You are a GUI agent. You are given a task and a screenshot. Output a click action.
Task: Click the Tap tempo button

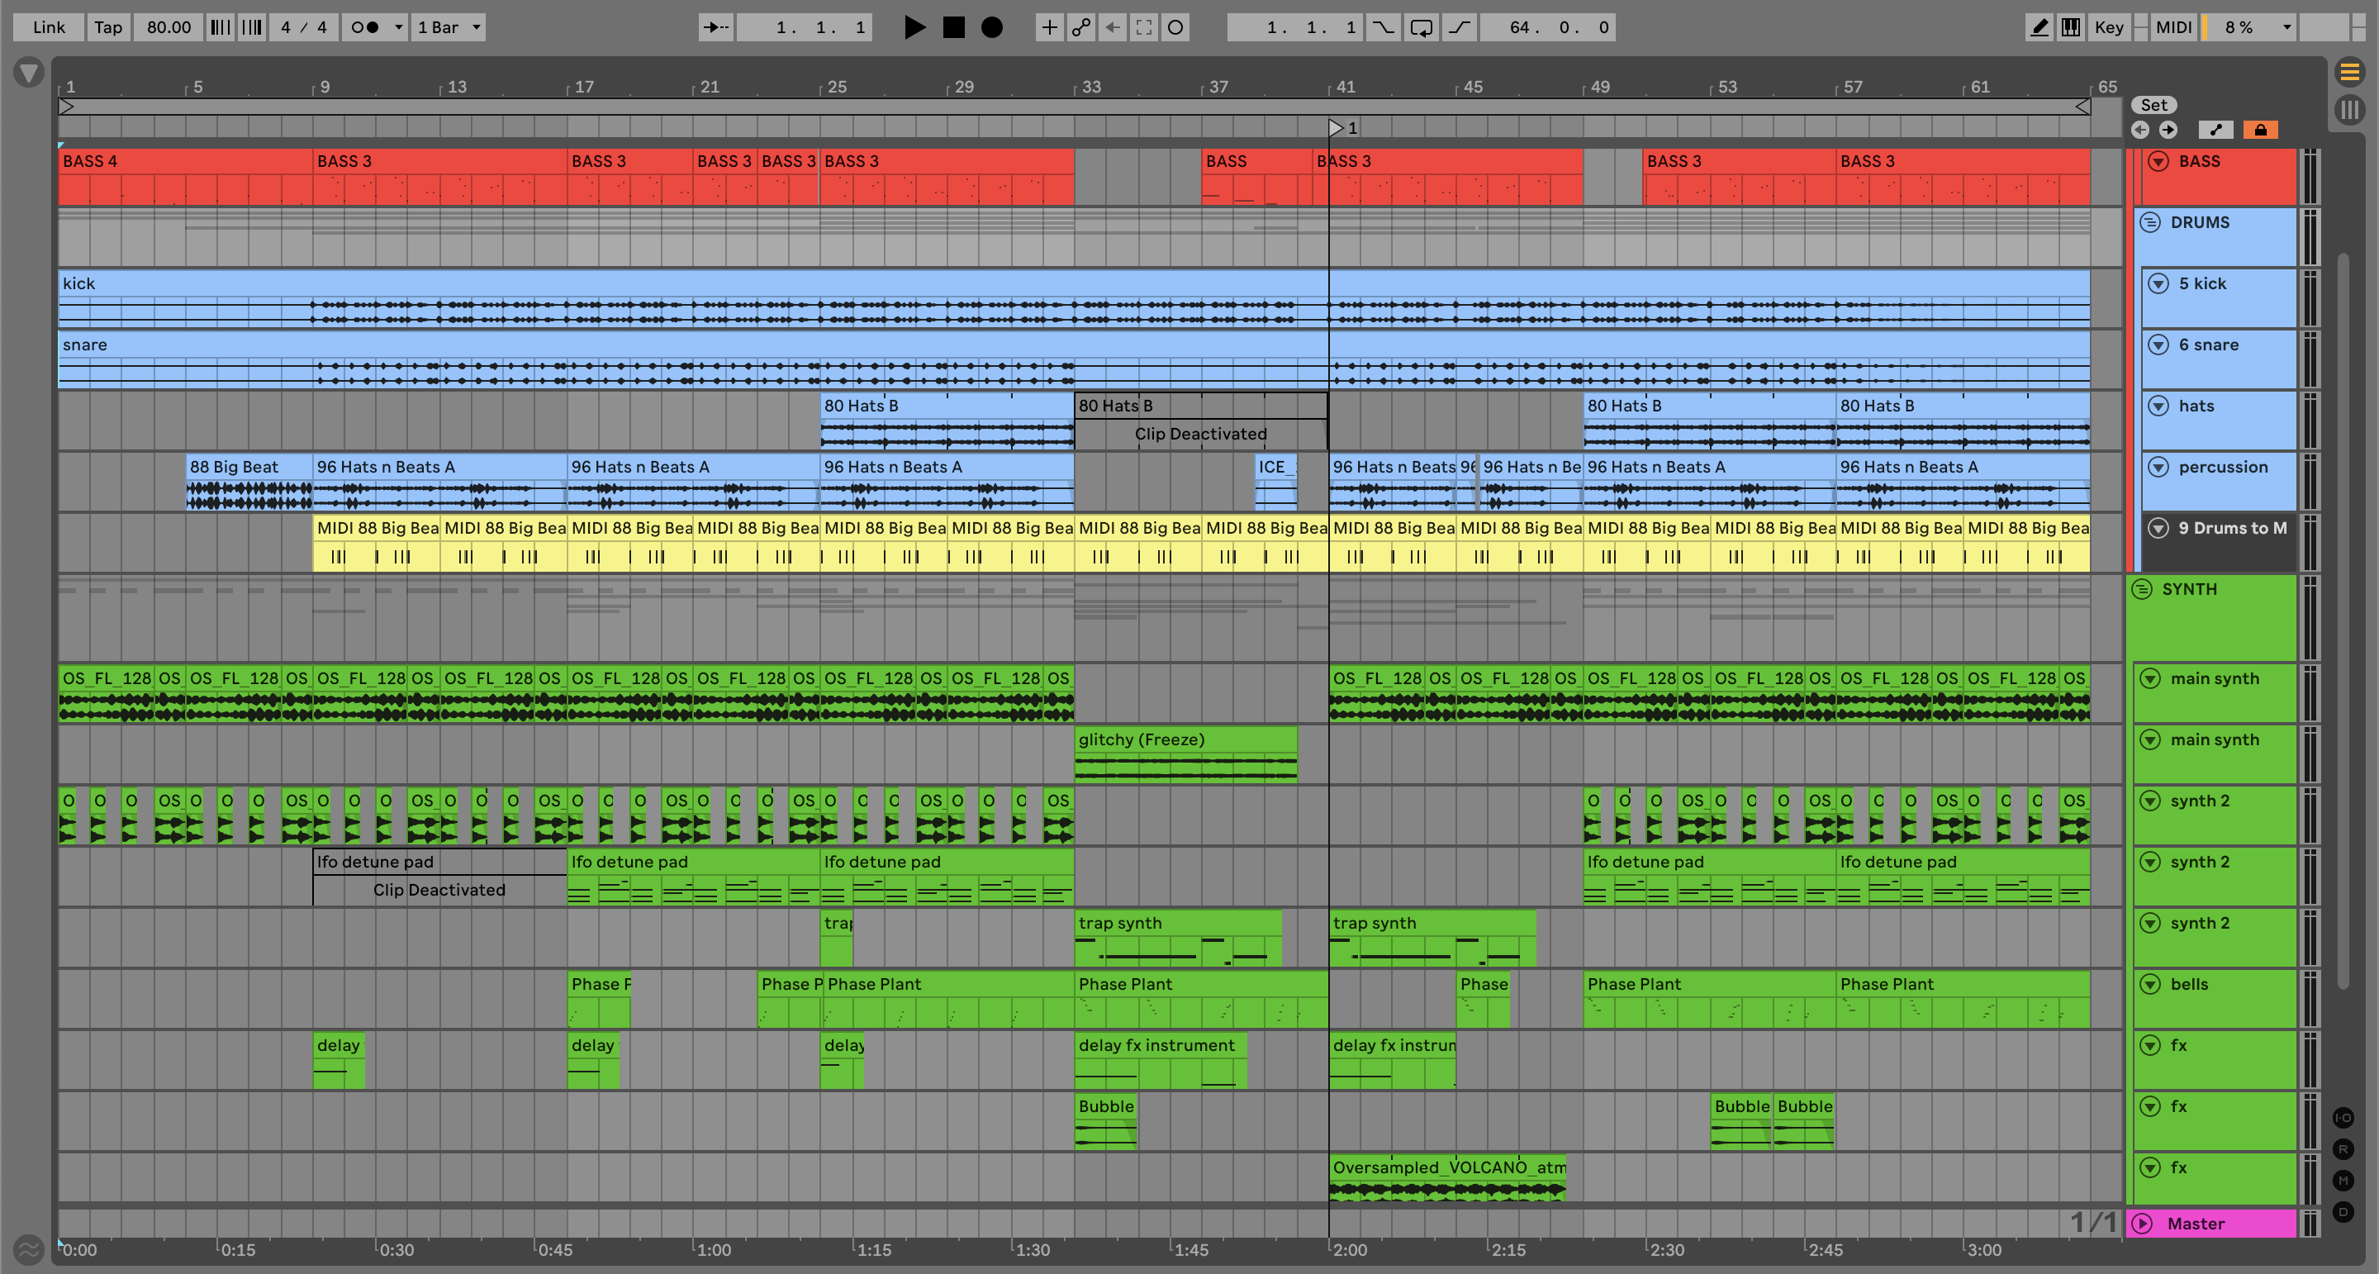108,26
